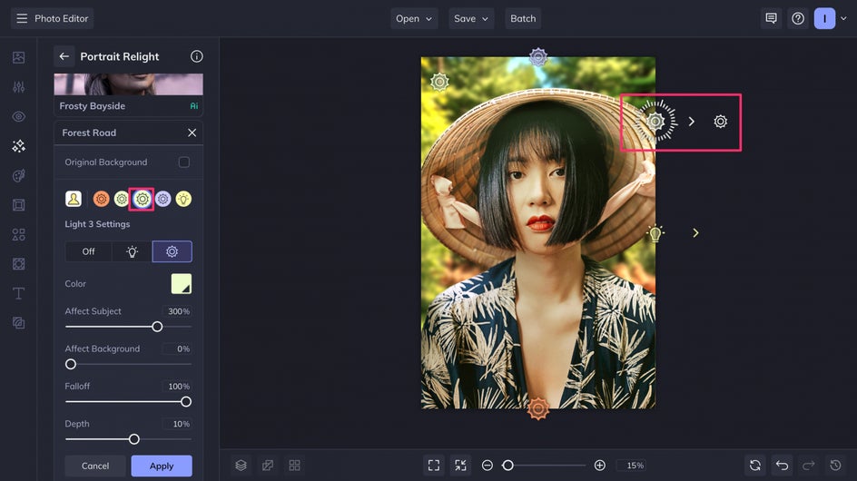Screen dimensions: 857x481
Task: Click the radiating Light 3 marker on canvas
Action: 655,122
